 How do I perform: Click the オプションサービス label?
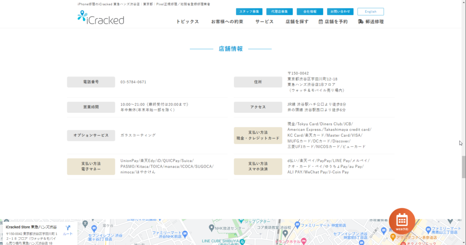coord(91,135)
